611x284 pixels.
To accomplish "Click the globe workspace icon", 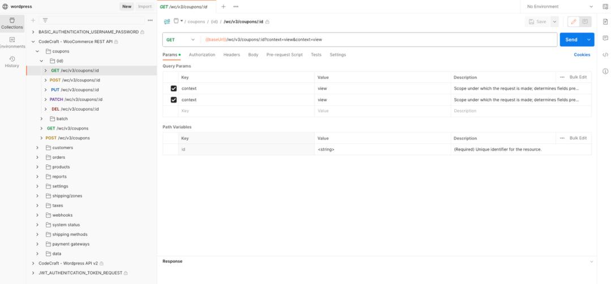I will [5, 7].
